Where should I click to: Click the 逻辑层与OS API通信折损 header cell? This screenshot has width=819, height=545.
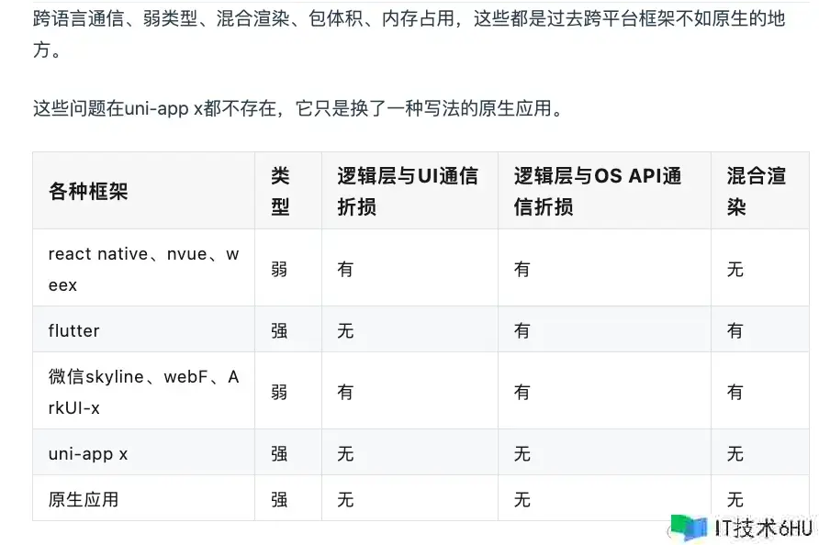(x=604, y=191)
